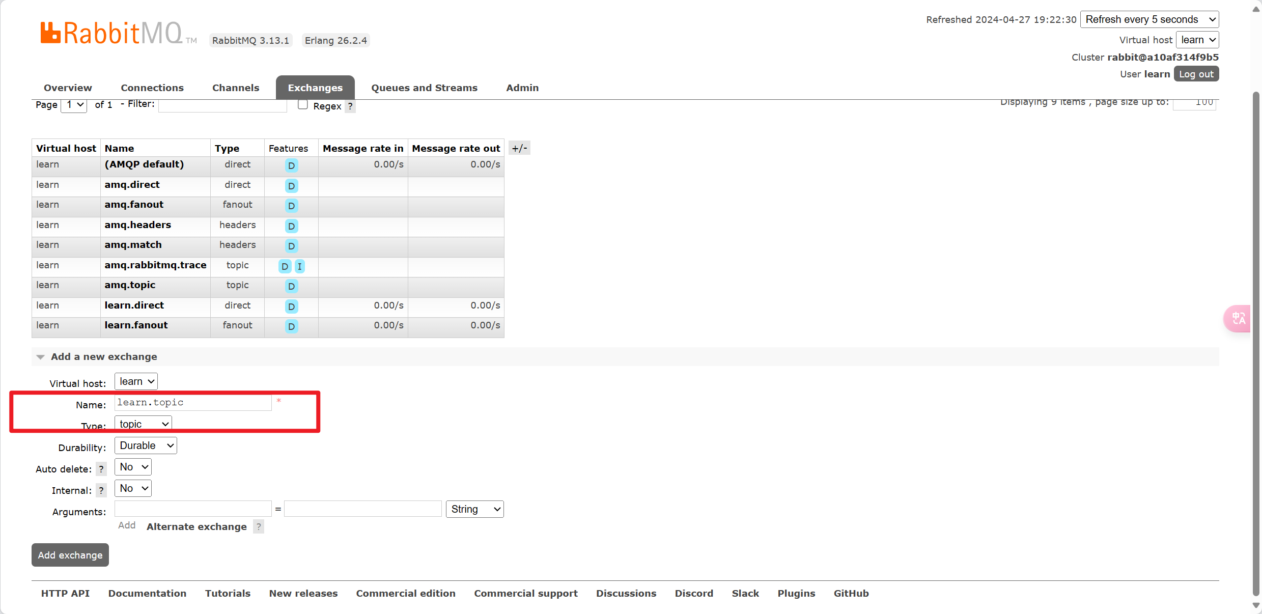1262x614 pixels.
Task: Enable the Regex filter checkbox
Action: click(x=303, y=105)
